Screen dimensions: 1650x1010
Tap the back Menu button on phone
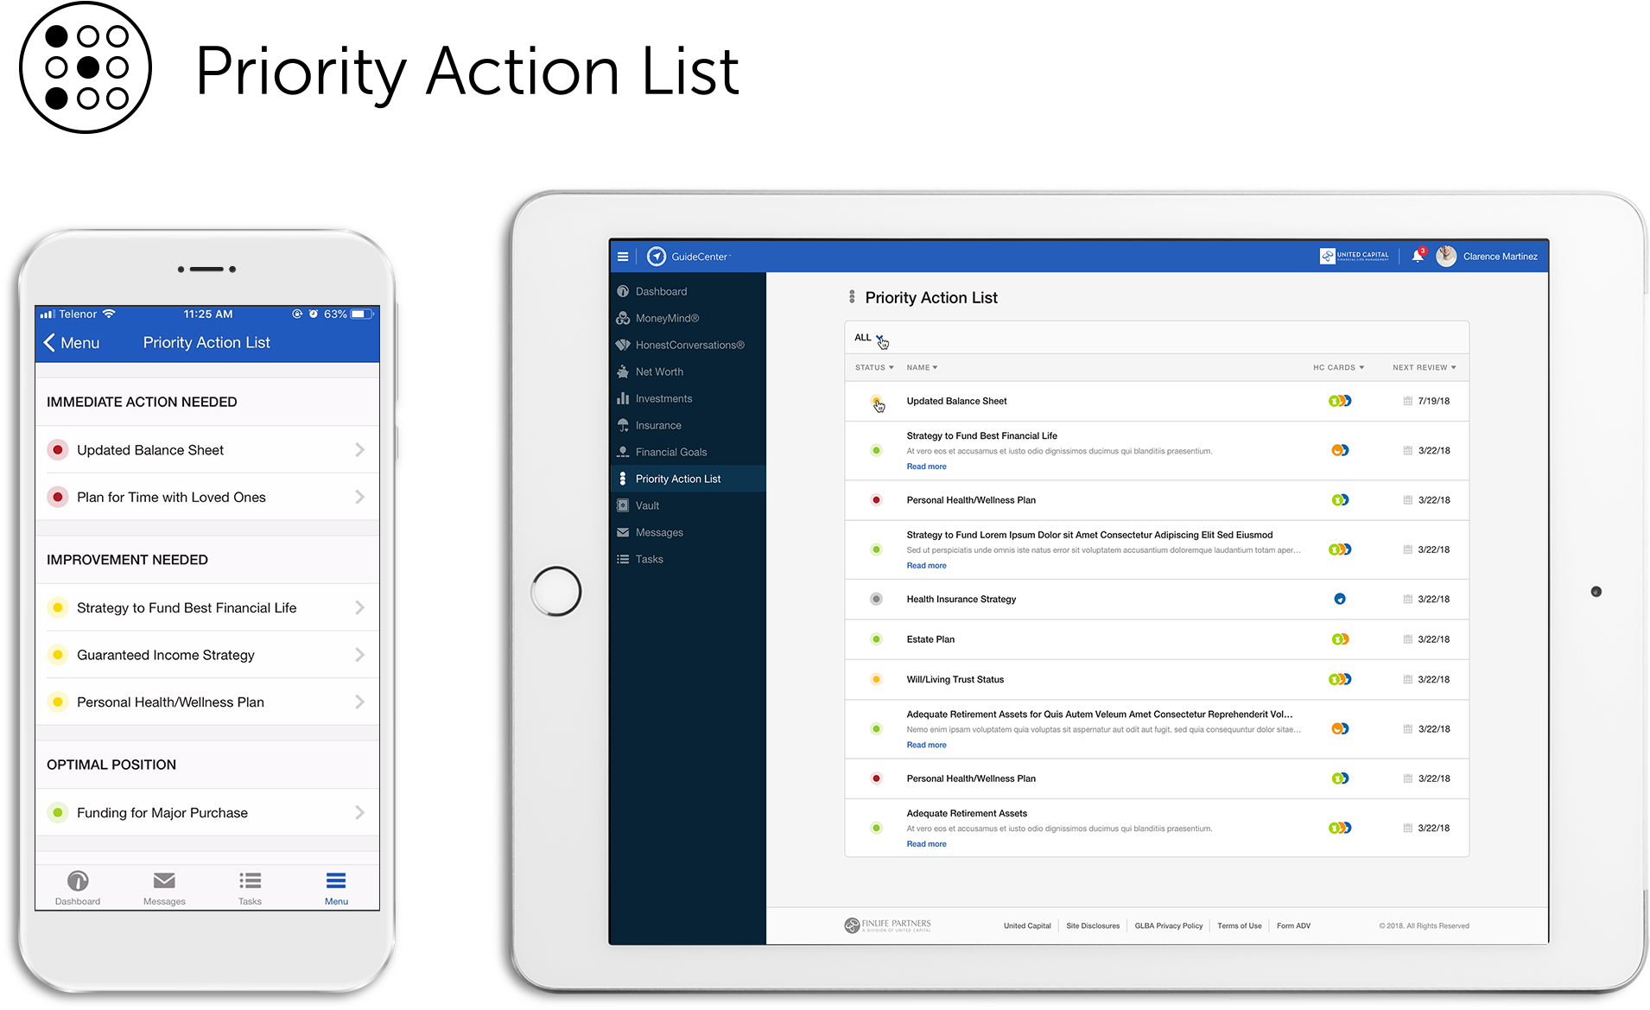point(72,343)
